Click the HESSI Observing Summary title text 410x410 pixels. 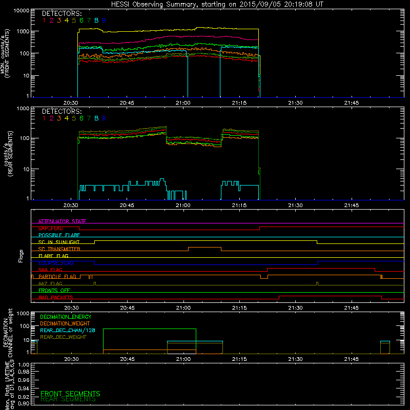(x=217, y=5)
